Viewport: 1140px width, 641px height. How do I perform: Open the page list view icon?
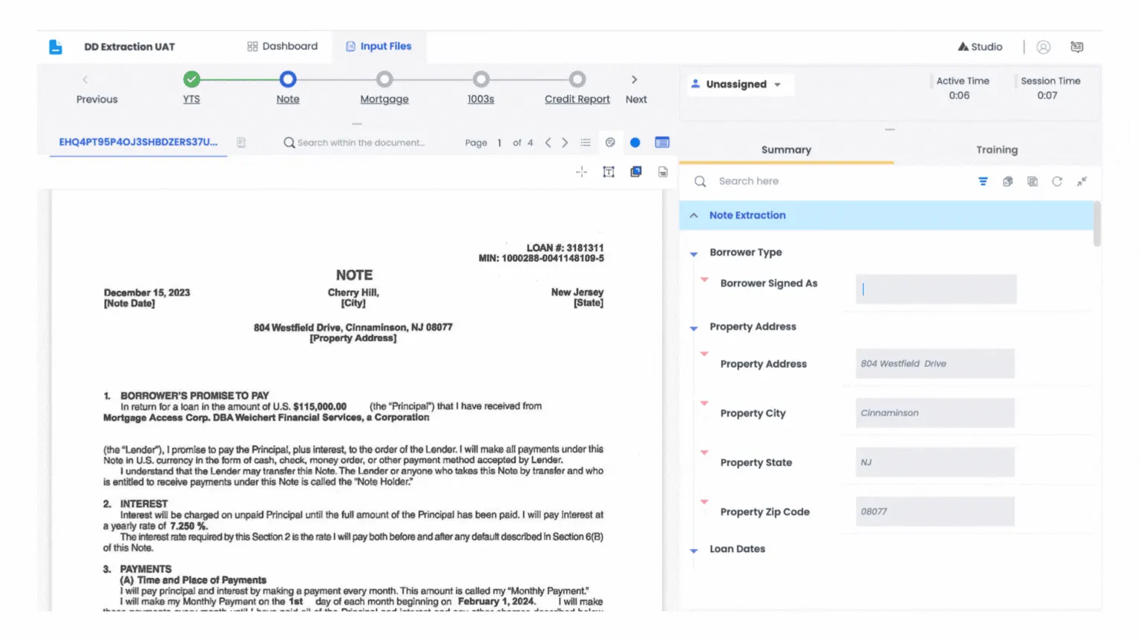[586, 142]
